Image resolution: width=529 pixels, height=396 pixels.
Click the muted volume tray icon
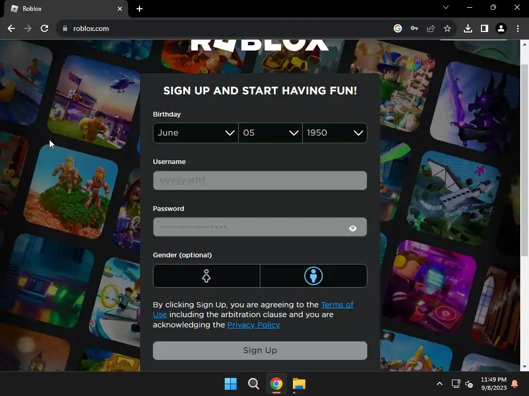pyautogui.click(x=469, y=384)
